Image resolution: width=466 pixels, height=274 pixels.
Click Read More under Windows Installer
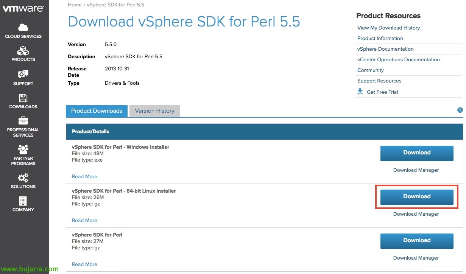click(84, 177)
